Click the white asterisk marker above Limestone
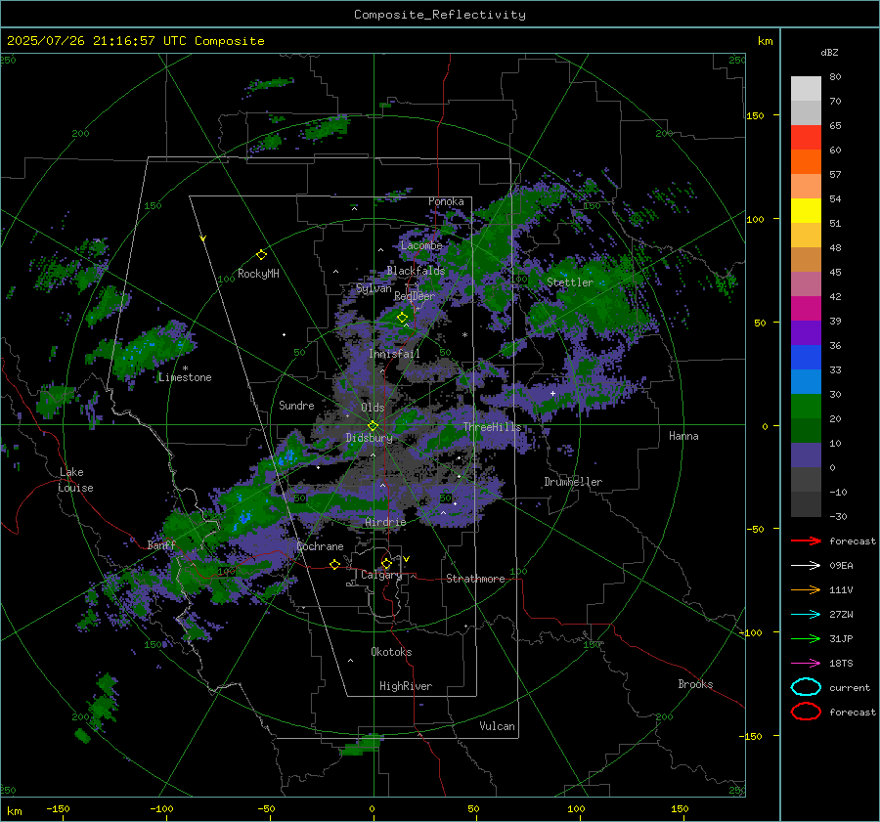The width and height of the screenshot is (880, 822). [185, 368]
